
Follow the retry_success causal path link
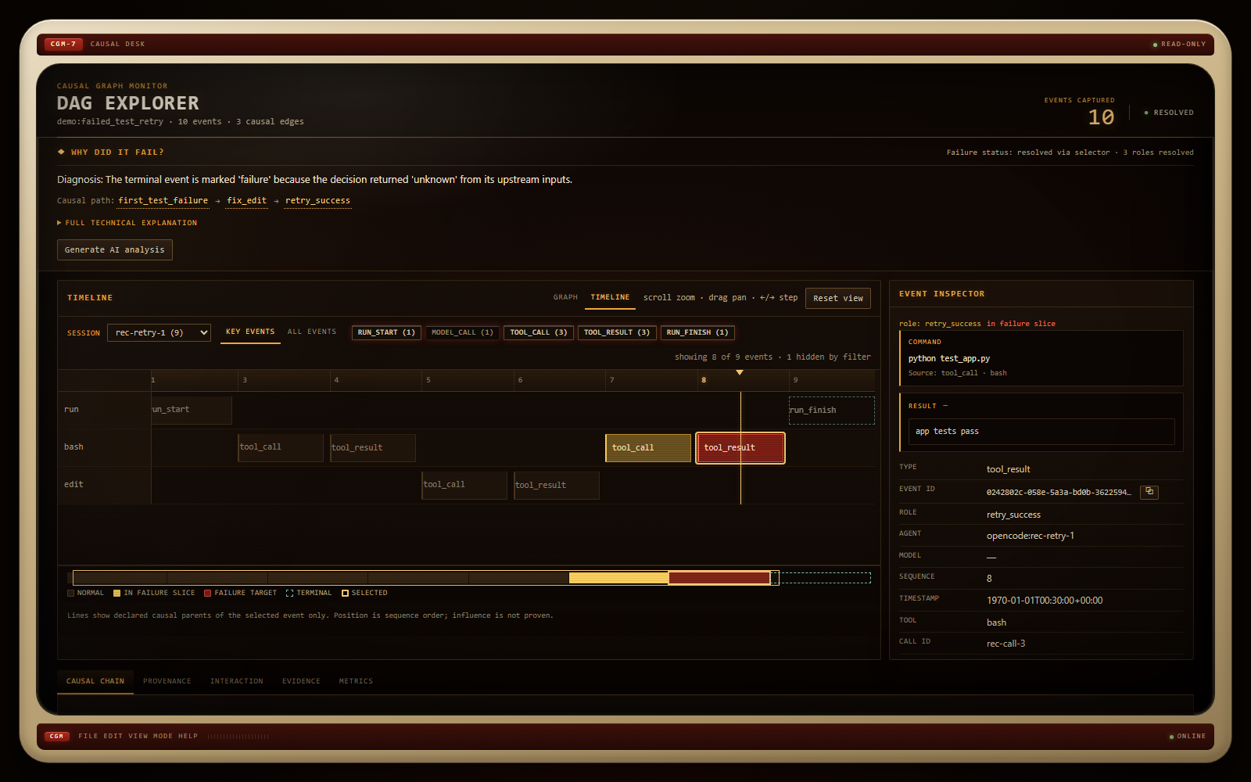(x=317, y=201)
